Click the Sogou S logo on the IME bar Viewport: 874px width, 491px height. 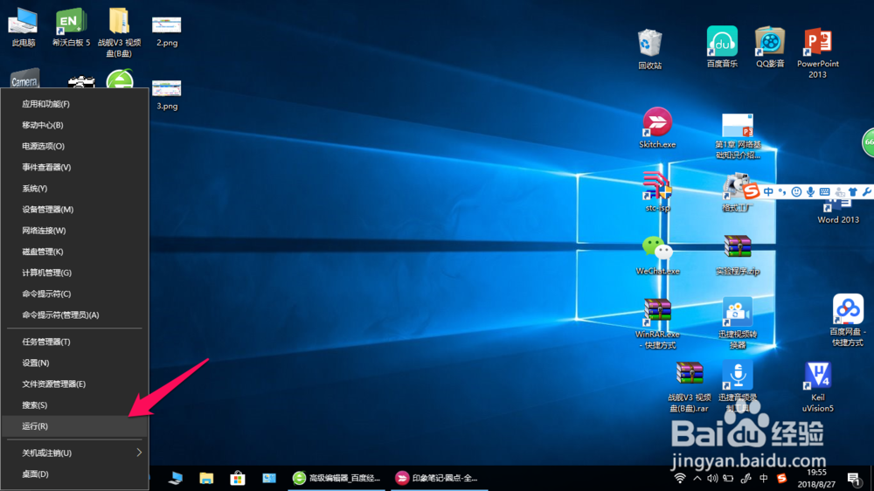click(751, 191)
